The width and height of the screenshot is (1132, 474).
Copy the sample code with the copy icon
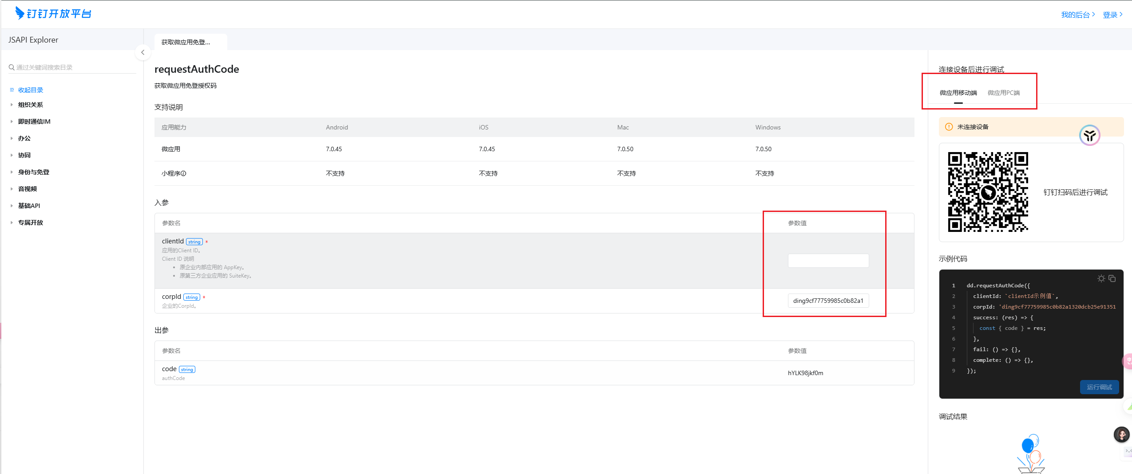click(x=1112, y=278)
